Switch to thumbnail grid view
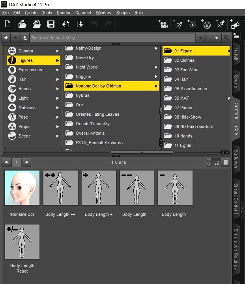This screenshot has height=284, width=245. [217, 162]
